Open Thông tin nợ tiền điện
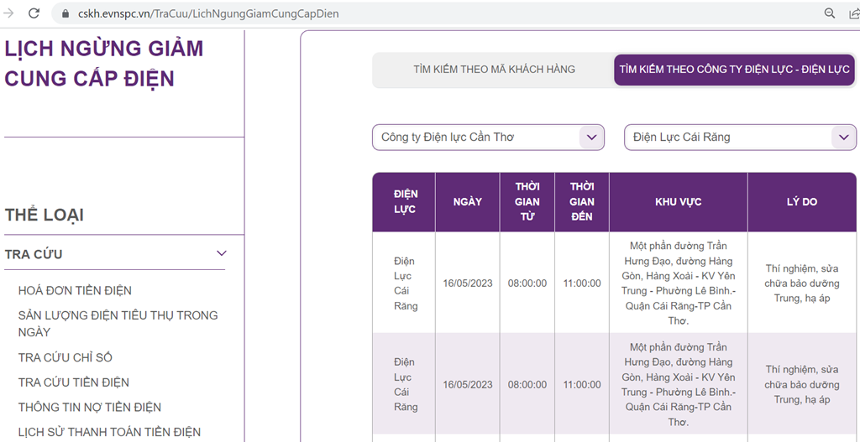The image size is (860, 442). tap(90, 407)
